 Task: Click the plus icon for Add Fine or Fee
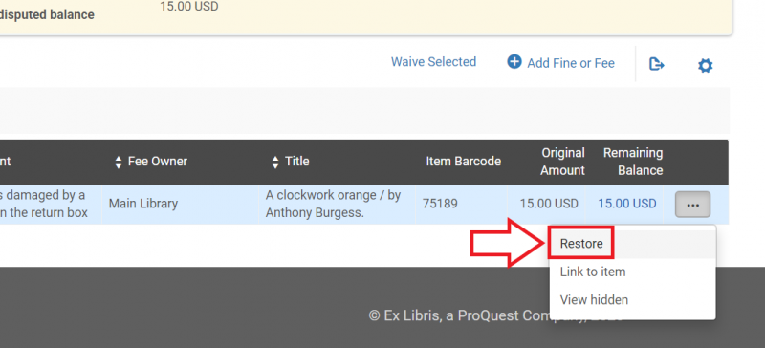pos(514,62)
